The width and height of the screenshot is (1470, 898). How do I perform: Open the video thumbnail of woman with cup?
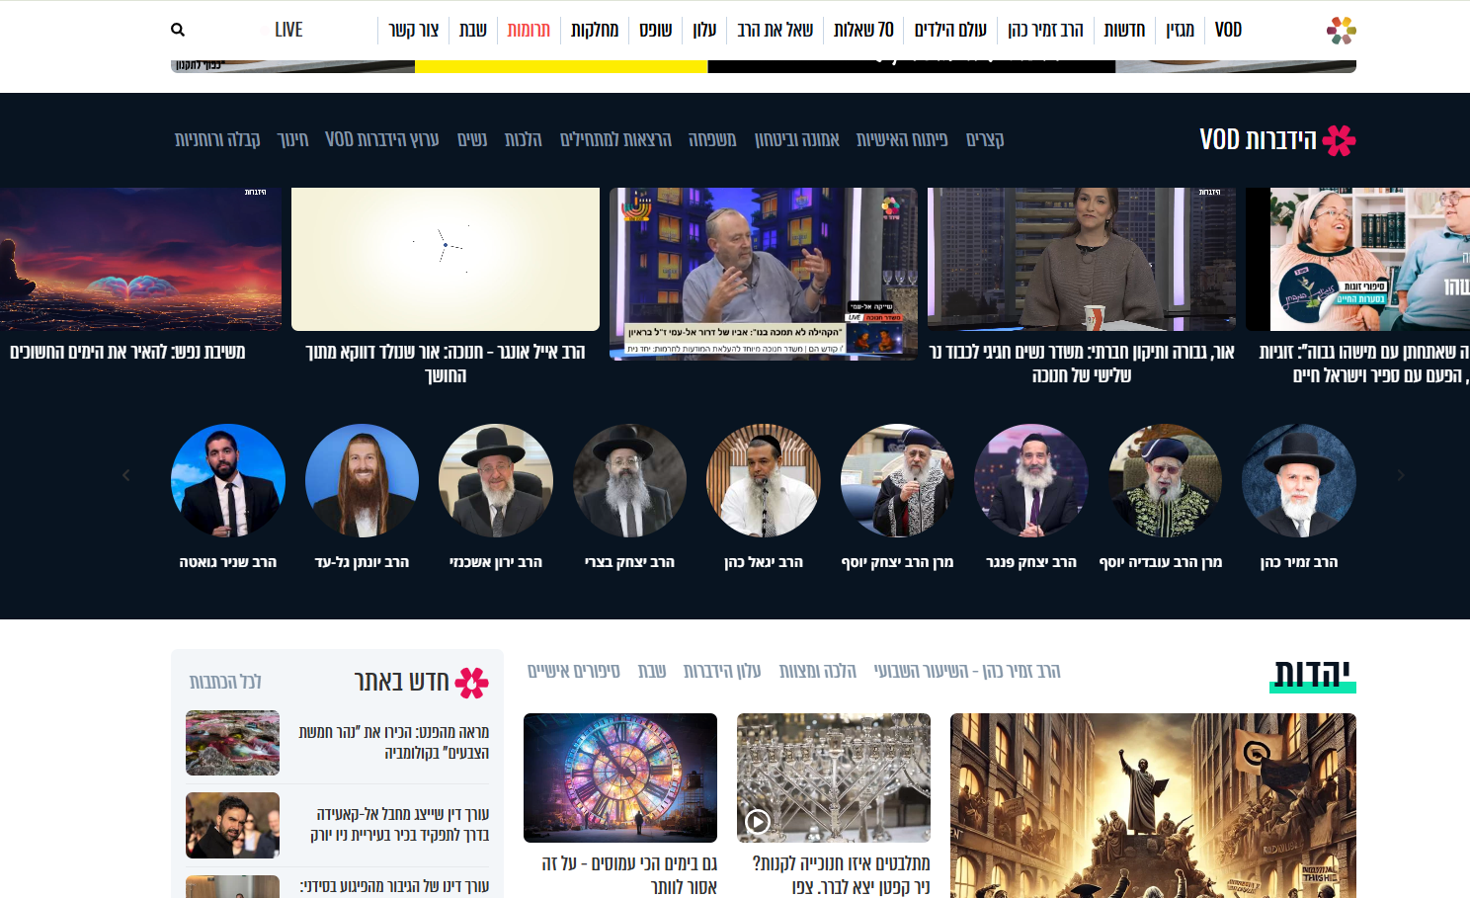coord(1082,259)
